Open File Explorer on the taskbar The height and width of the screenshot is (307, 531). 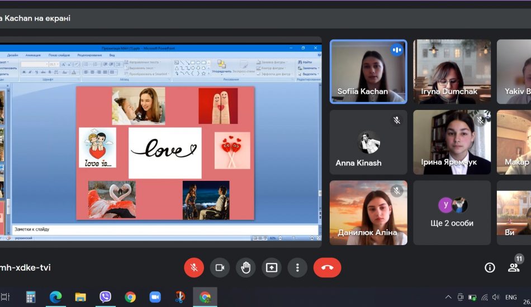point(80,297)
